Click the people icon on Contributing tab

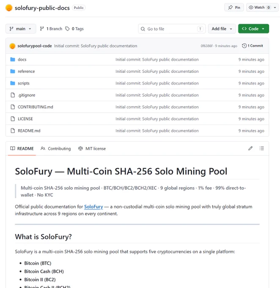click(x=43, y=148)
